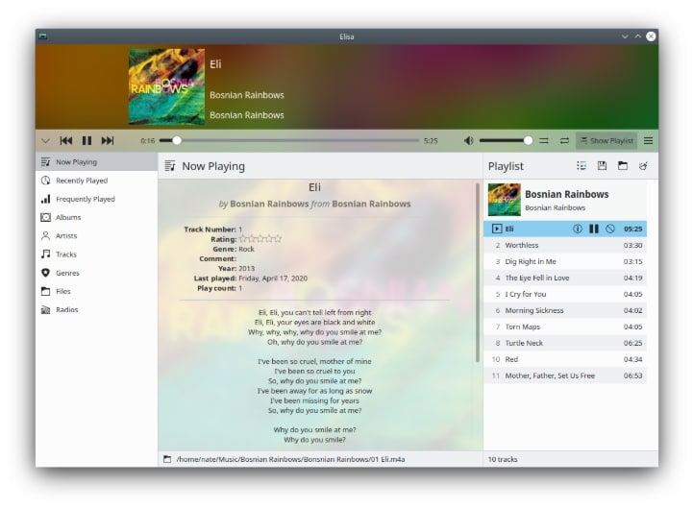Click the file path in status bar
The height and width of the screenshot is (508, 693).
pos(290,459)
